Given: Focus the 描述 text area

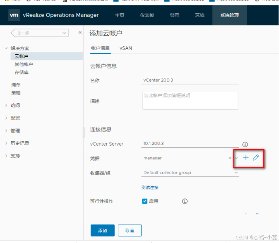Looking at the screenshot, I should click(190, 101).
